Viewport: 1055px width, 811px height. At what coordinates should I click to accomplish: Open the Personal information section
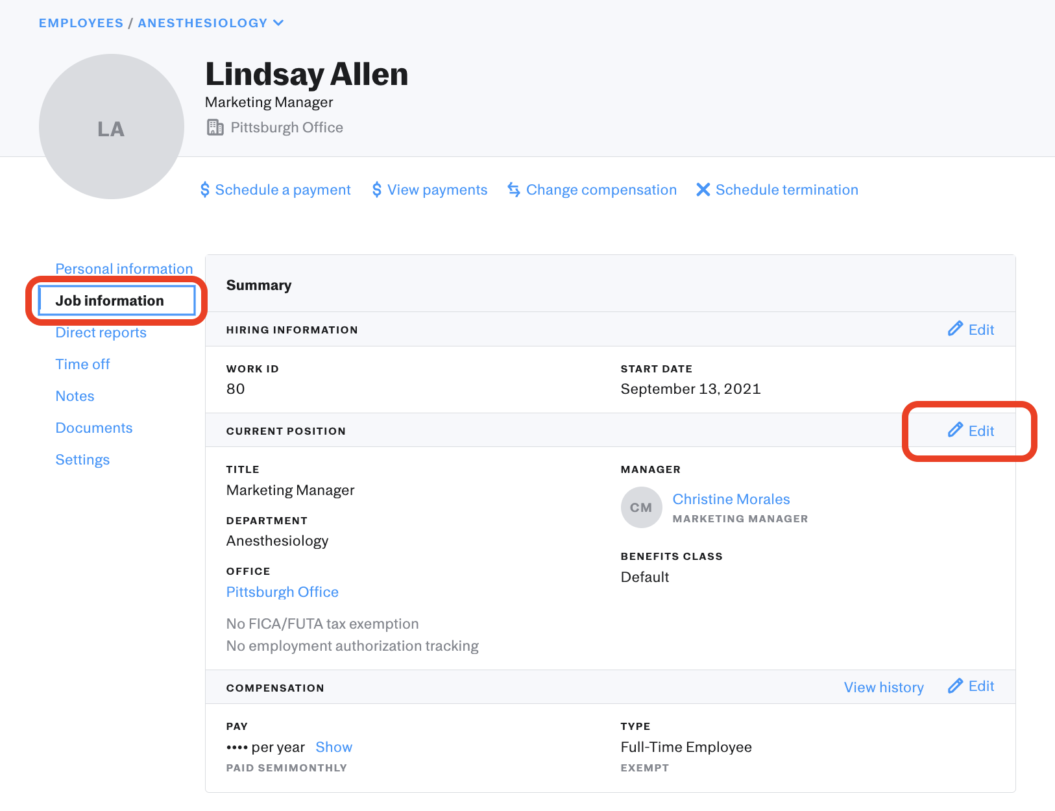[x=124, y=269]
